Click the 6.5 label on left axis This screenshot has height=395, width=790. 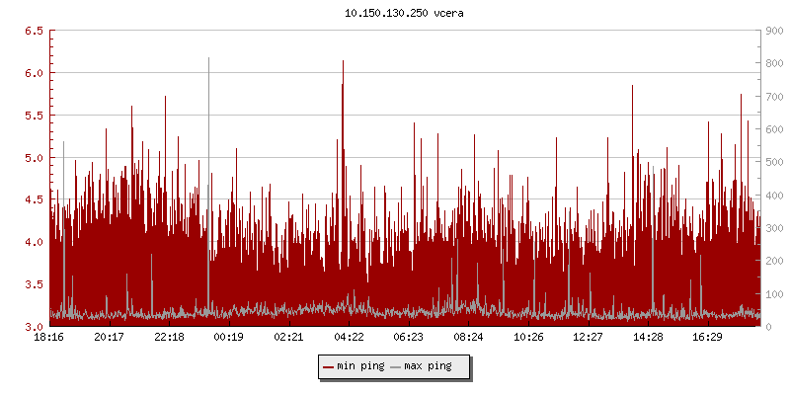pos(34,31)
